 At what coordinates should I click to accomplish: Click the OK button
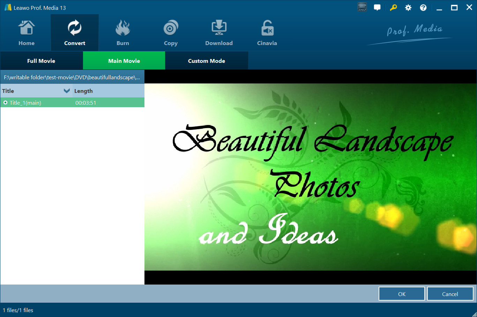point(402,294)
